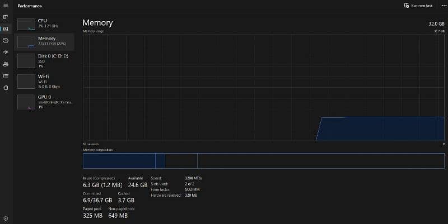Open the Services page icon
Viewport: 448px width, 224px height.
pos(6,88)
